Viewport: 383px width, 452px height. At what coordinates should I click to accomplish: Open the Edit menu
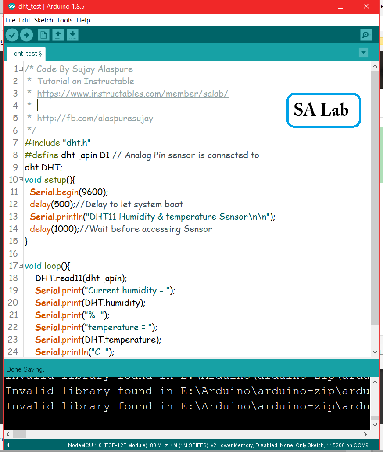click(x=25, y=20)
